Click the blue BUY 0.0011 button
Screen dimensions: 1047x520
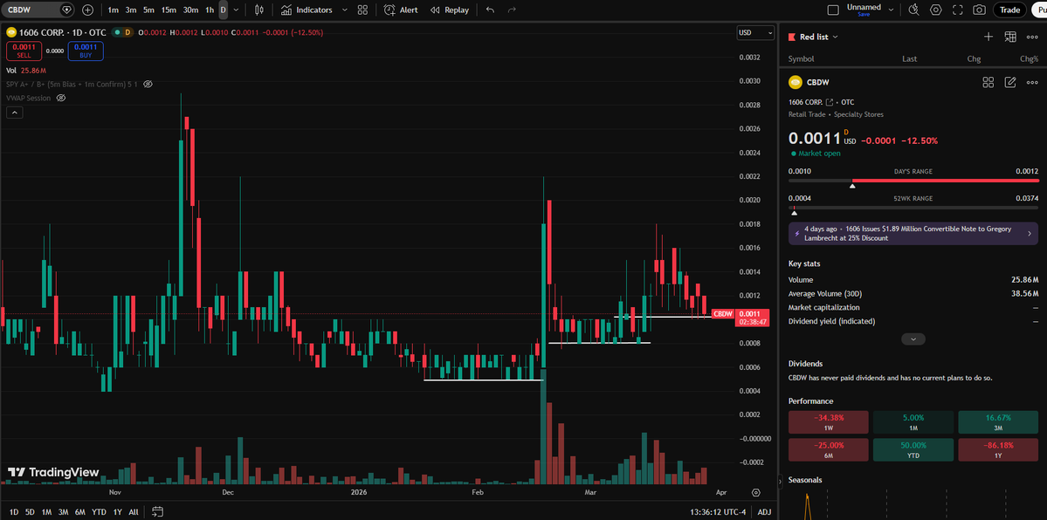[86, 51]
